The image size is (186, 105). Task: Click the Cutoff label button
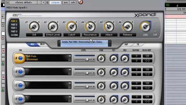[x=72, y=35]
